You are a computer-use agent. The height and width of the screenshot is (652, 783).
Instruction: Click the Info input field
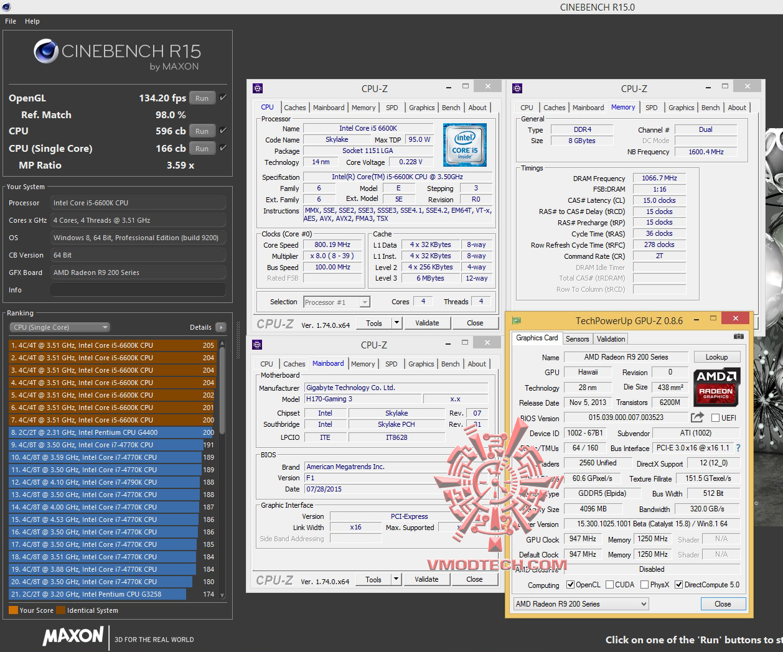(138, 290)
